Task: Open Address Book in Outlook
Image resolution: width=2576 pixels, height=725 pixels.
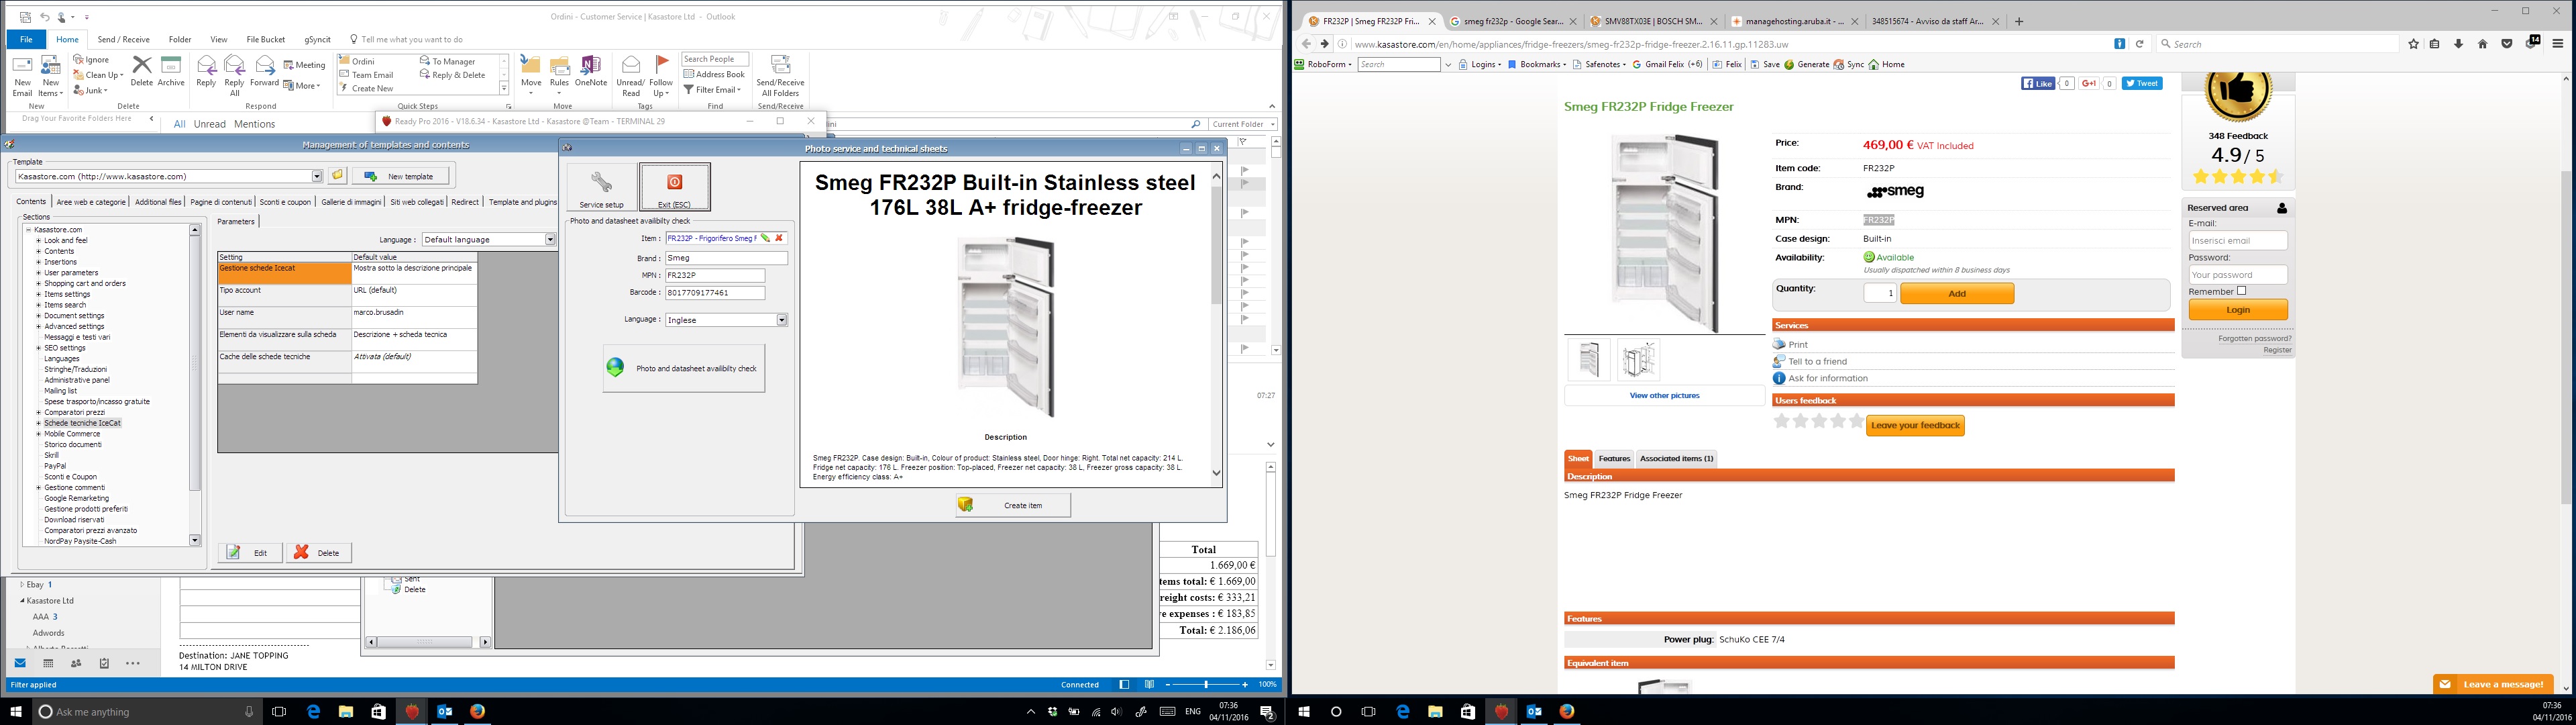Action: click(714, 74)
